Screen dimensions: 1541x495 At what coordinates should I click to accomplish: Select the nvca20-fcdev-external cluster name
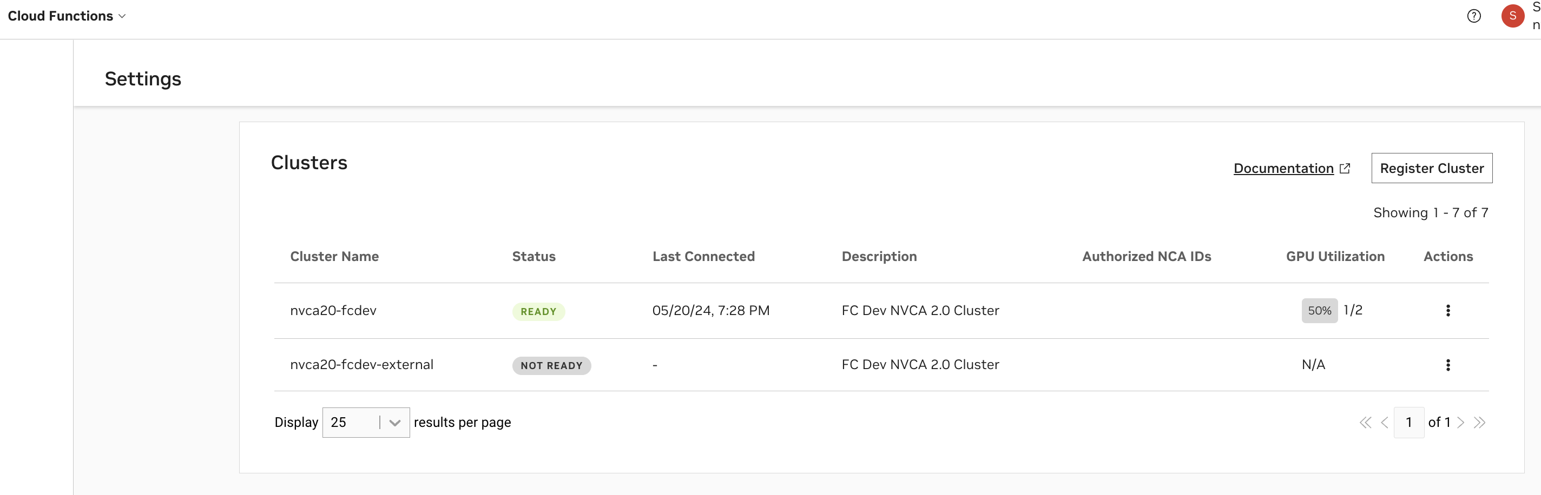pos(361,365)
